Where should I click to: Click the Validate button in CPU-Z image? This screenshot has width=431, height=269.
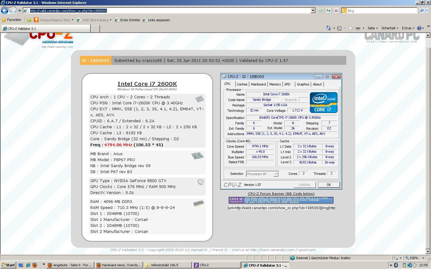304,185
